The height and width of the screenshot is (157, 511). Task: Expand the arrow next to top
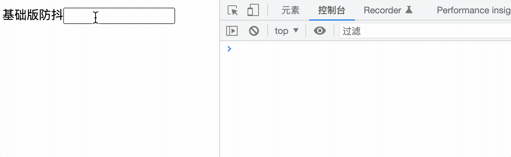296,30
